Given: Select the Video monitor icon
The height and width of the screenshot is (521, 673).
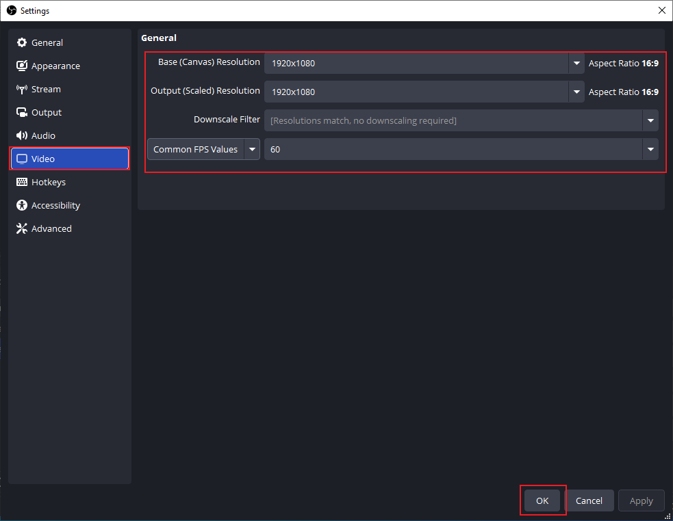Looking at the screenshot, I should [22, 159].
